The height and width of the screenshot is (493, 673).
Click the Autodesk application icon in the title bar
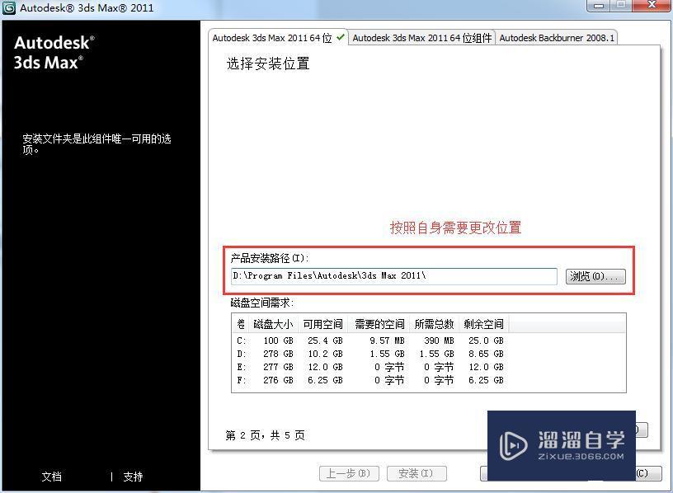pyautogui.click(x=8, y=8)
